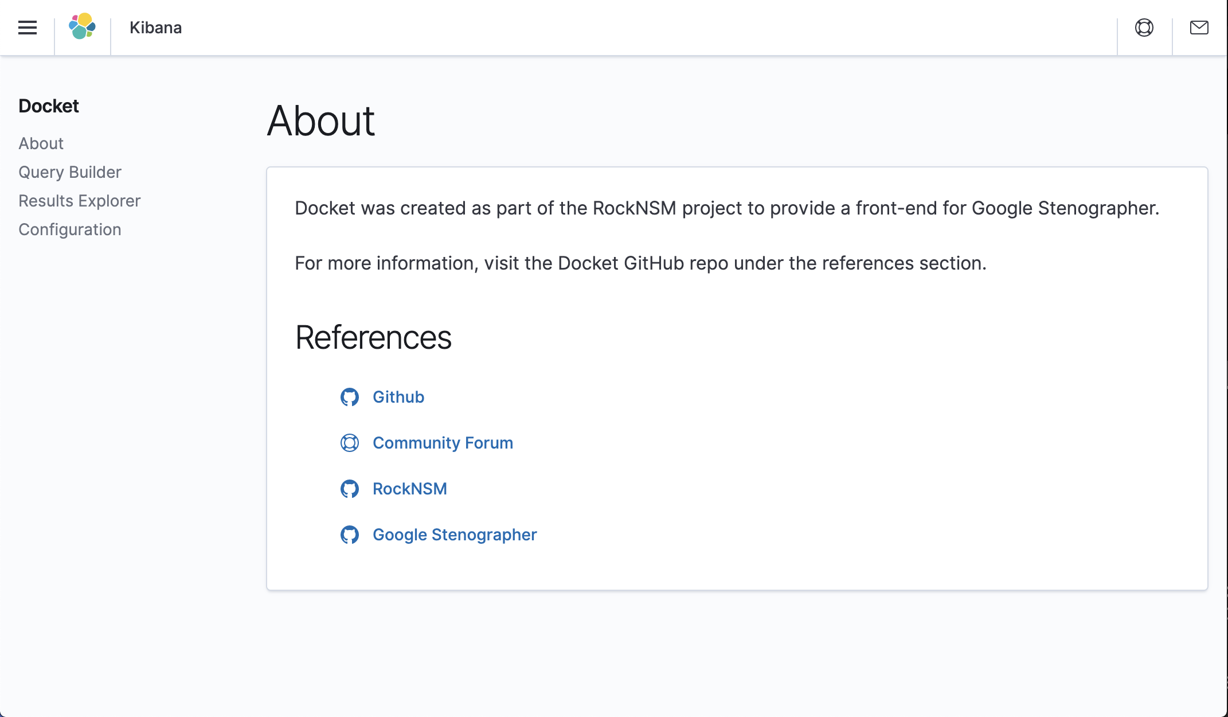Select About in the Docket sidebar
The image size is (1228, 717).
pyautogui.click(x=41, y=143)
